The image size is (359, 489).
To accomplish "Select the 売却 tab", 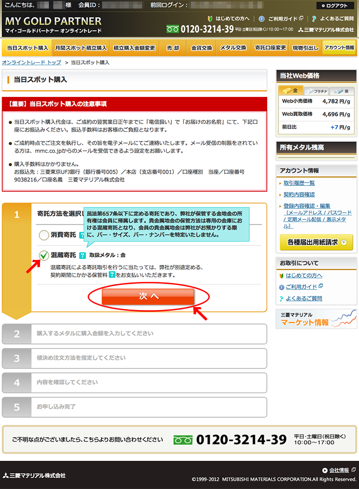I will tap(173, 48).
